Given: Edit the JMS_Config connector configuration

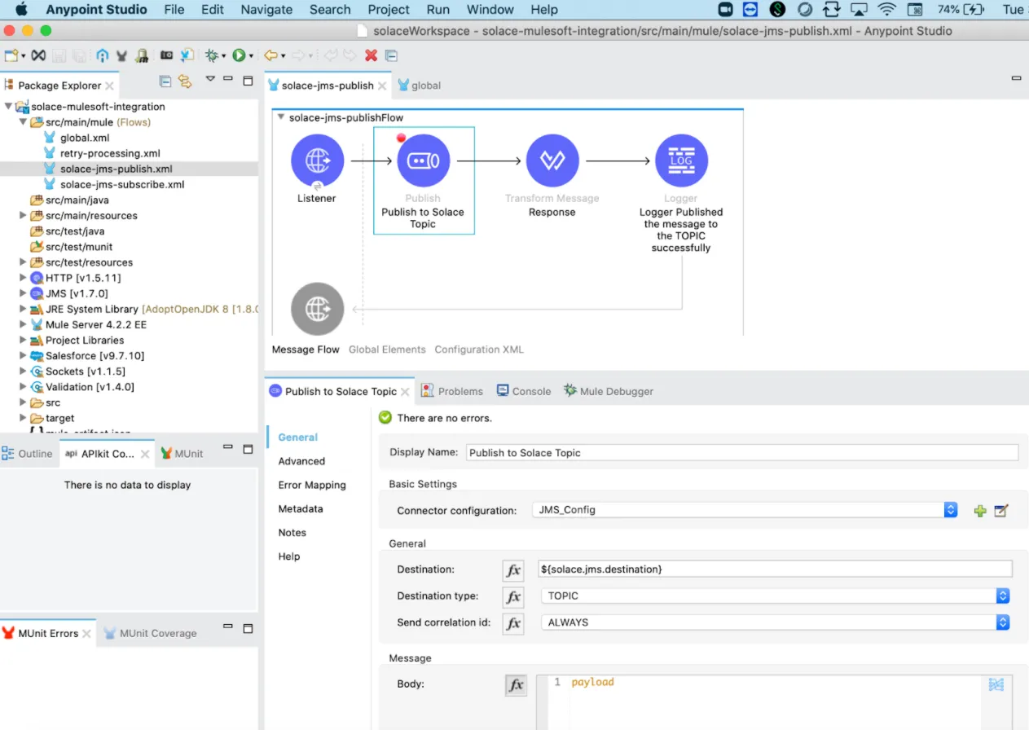Looking at the screenshot, I should click(1001, 511).
